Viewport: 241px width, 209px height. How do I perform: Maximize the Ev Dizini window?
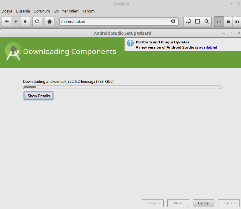point(231,4)
